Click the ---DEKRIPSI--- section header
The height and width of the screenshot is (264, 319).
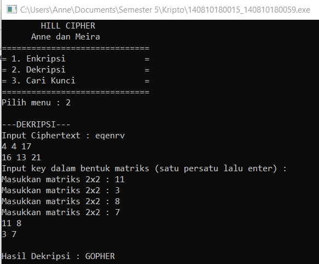tap(36, 125)
